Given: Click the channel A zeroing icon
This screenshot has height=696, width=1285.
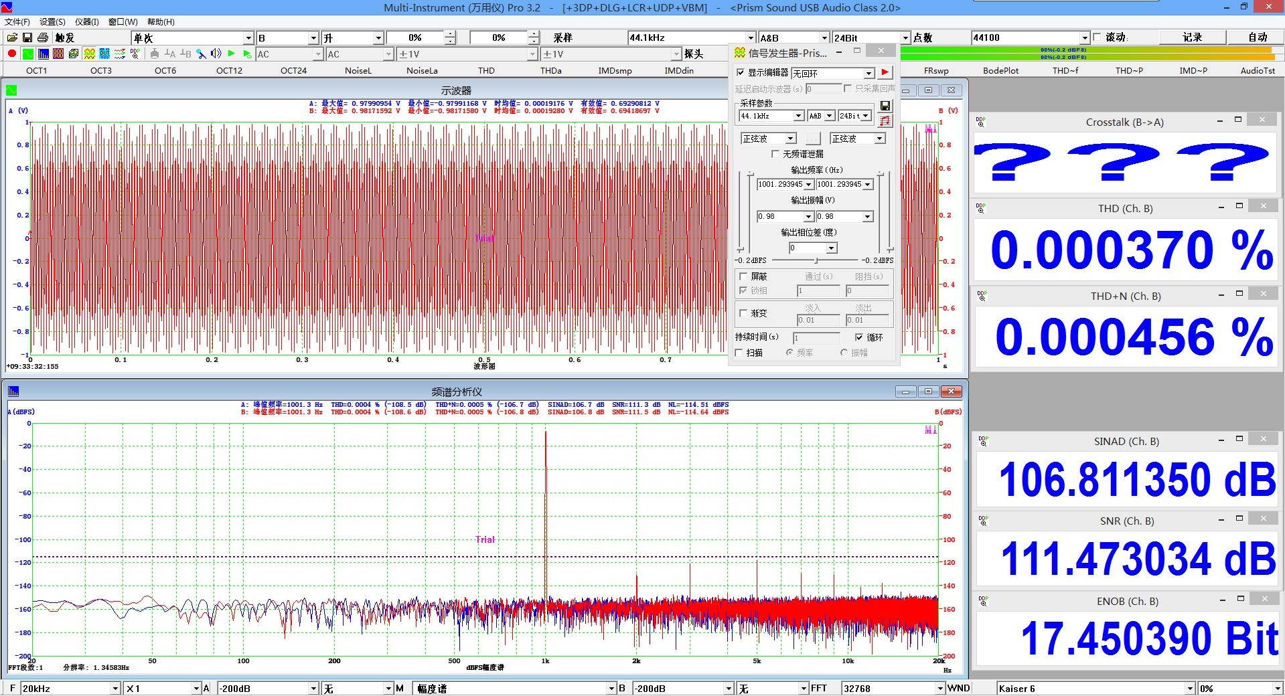Looking at the screenshot, I should 170,54.
